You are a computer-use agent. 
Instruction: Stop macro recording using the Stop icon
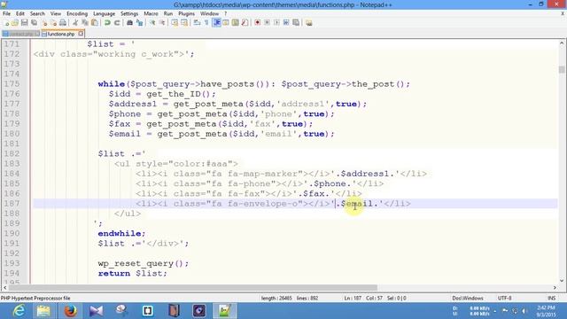[267, 23]
